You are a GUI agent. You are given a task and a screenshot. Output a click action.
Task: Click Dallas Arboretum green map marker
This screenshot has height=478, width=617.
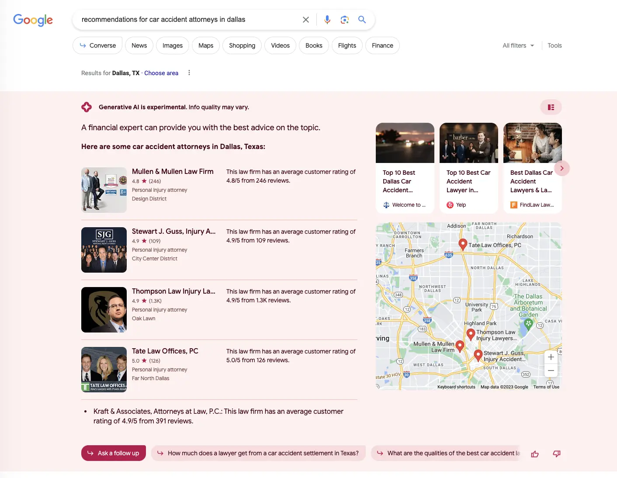coord(528,324)
